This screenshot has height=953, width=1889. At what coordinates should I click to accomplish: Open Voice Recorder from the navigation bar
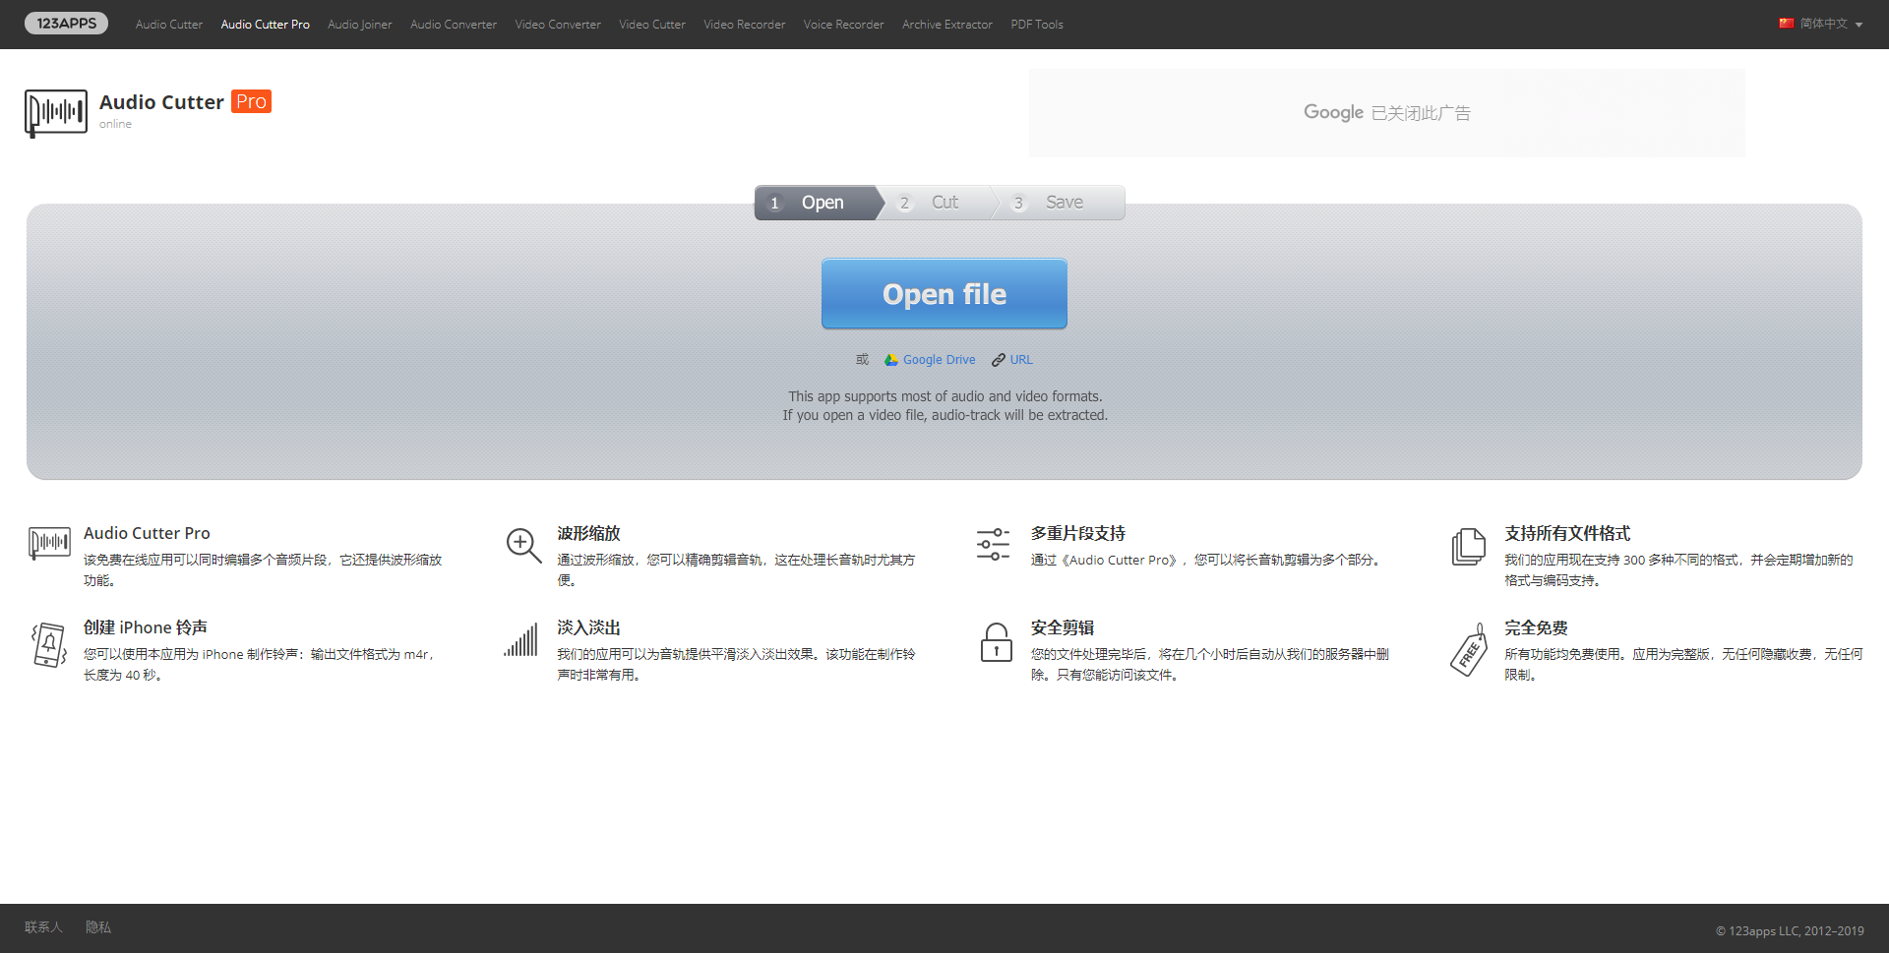(844, 25)
